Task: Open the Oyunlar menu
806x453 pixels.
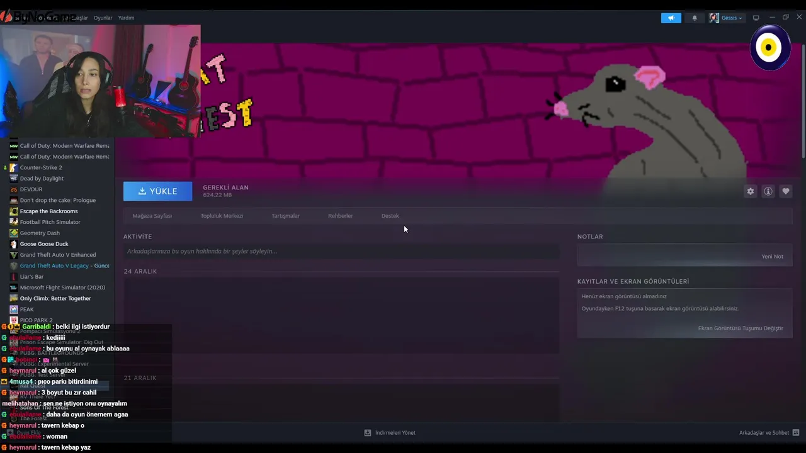Action: pyautogui.click(x=103, y=18)
